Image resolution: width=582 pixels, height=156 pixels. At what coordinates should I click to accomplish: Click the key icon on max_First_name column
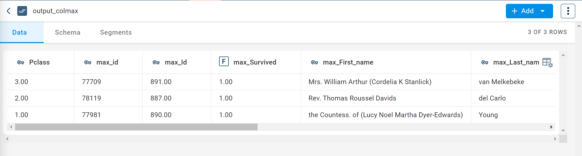314,62
